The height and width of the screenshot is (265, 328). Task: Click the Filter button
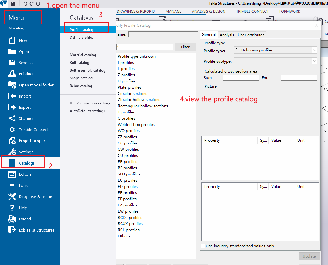[x=185, y=47]
